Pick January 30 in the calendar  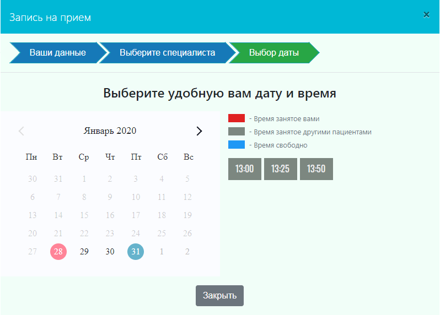(110, 252)
